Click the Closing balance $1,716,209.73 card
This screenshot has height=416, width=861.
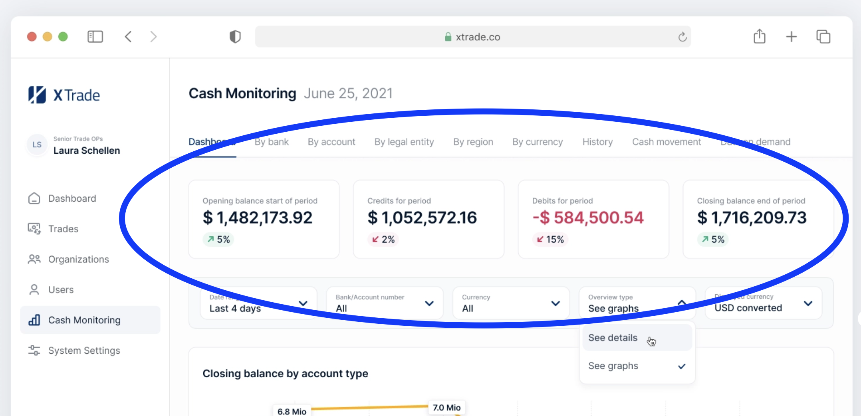pos(758,219)
